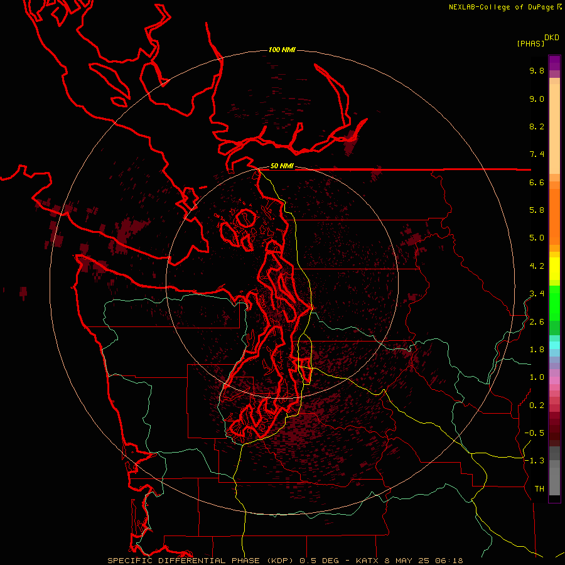Select the 8.2 value on color scale
This screenshot has width=565, height=565.
(x=537, y=126)
